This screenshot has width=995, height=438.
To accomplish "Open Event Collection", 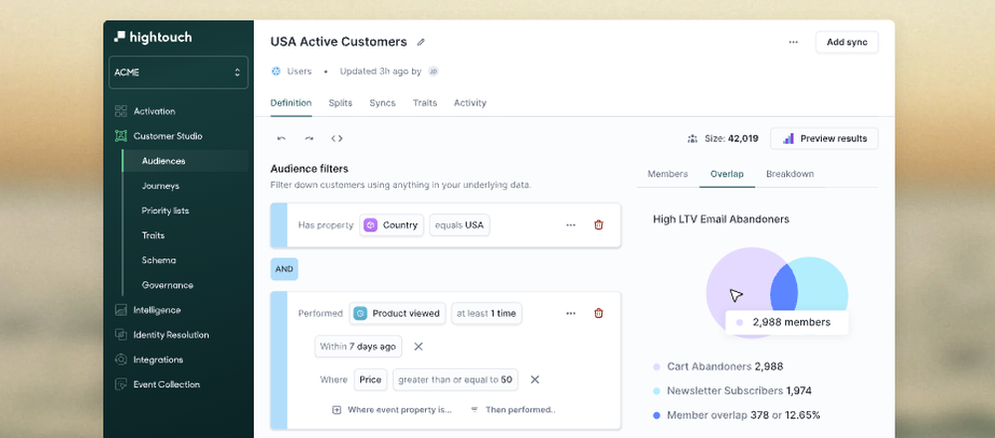I will coord(166,384).
